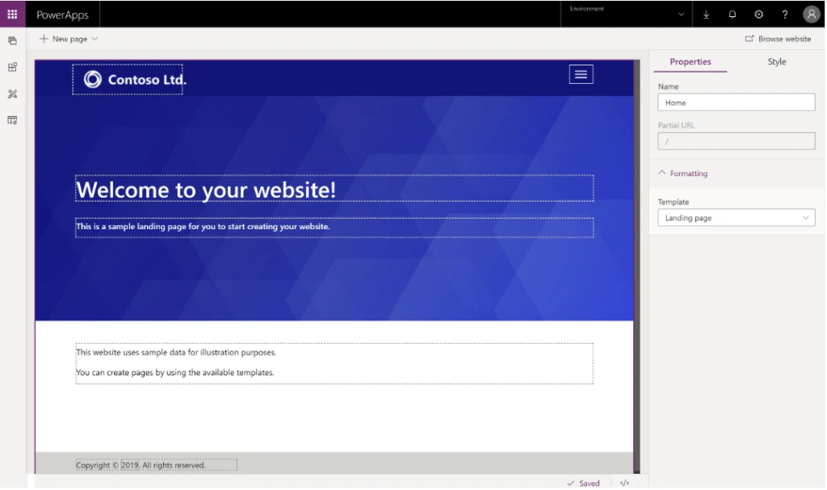The width and height of the screenshot is (827, 490).
Task: Open the Microsoft 365 app launcher waffle
Action: [11, 14]
